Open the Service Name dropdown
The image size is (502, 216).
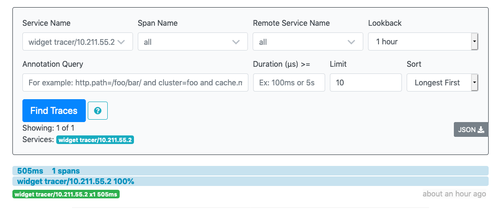[77, 42]
